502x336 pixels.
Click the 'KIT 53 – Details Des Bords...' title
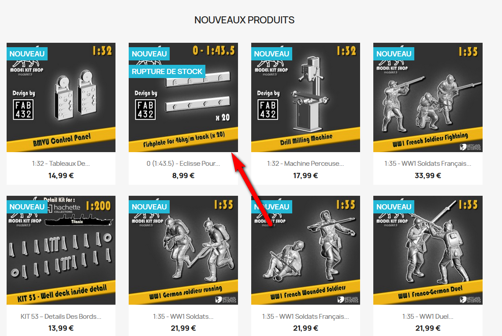(x=61, y=317)
